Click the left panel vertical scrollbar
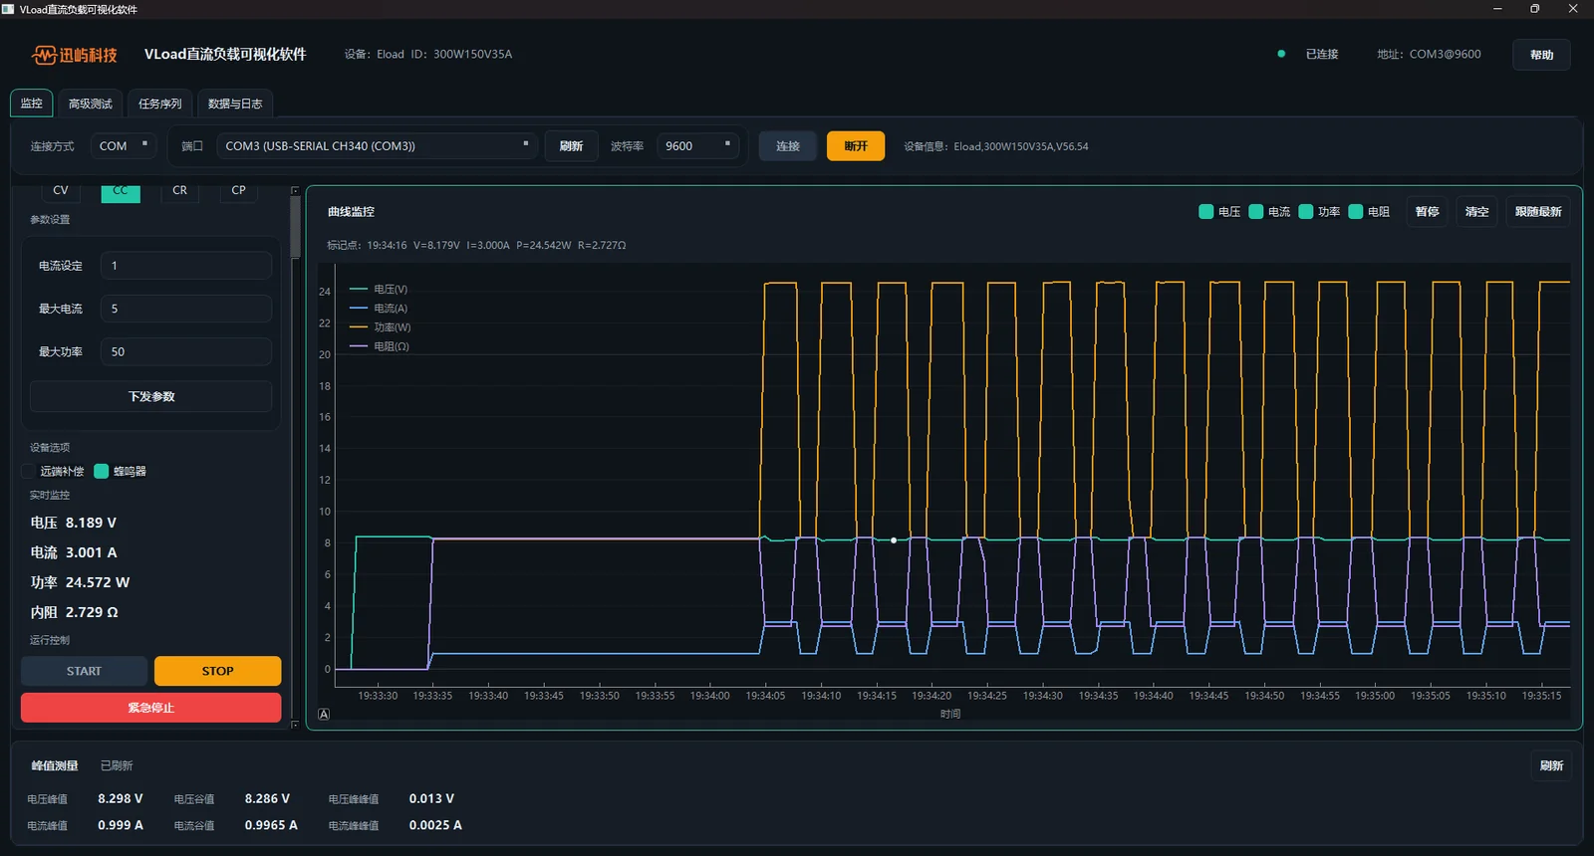Screen dimensions: 1594x856 (295, 227)
